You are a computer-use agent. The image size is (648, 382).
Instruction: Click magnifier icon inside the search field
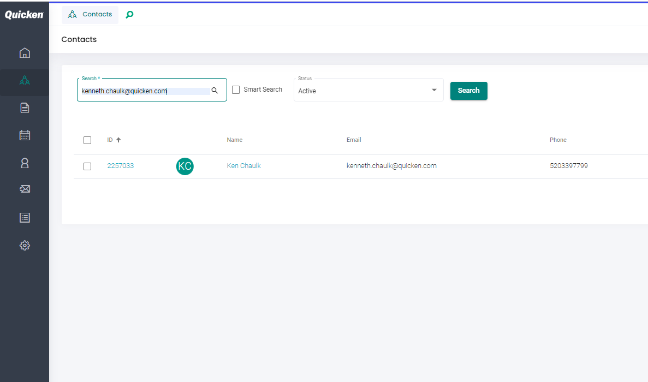pos(215,91)
